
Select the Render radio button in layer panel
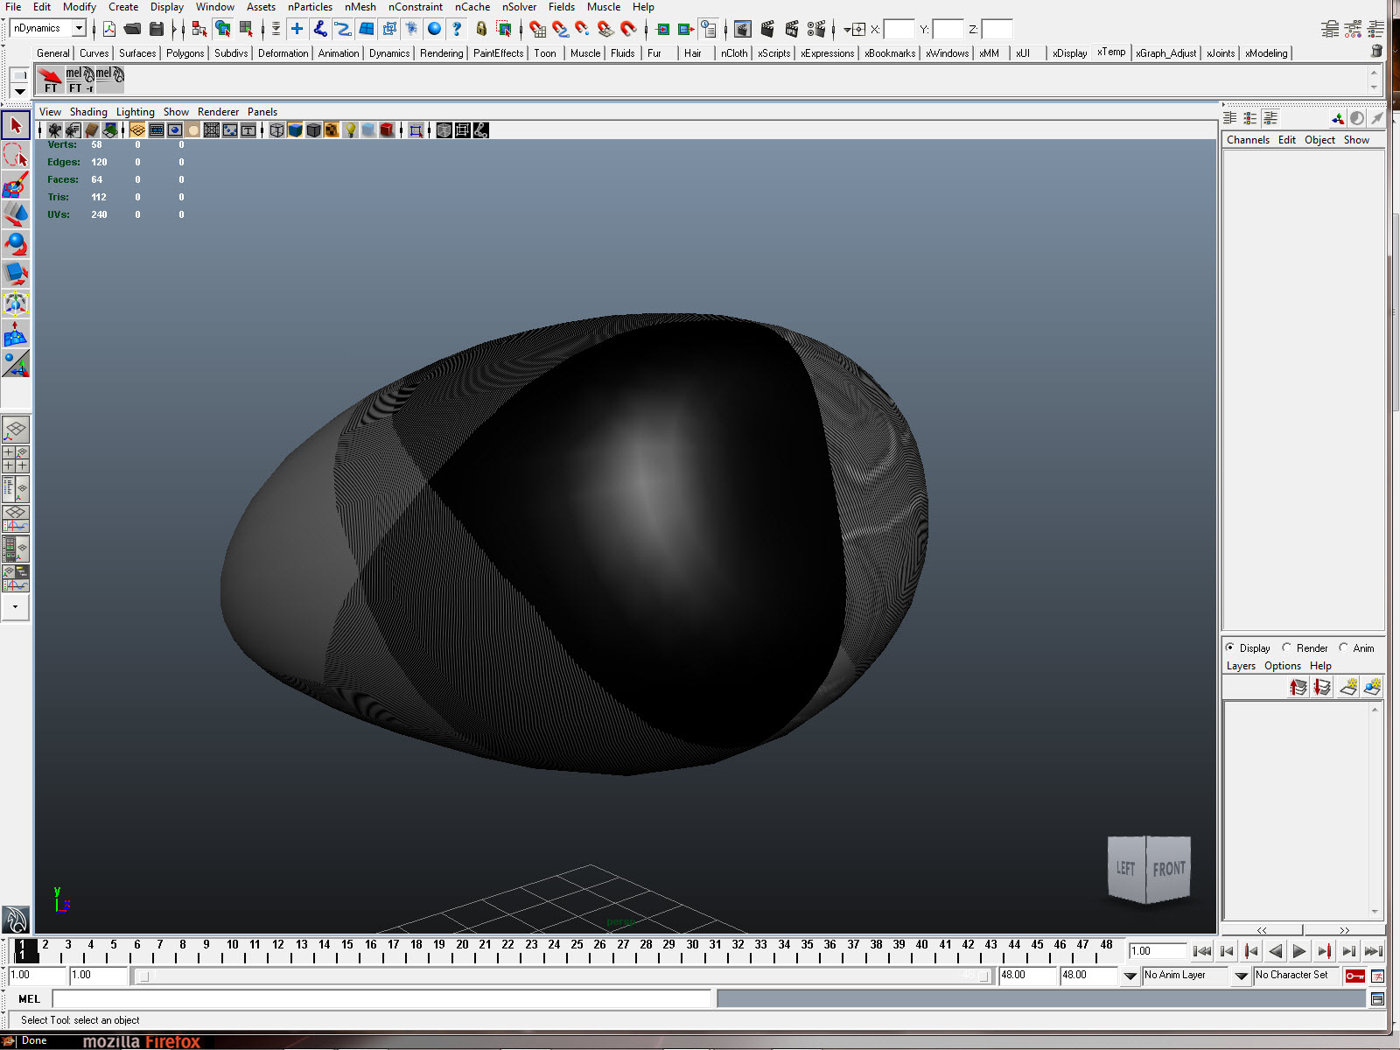coord(1287,647)
